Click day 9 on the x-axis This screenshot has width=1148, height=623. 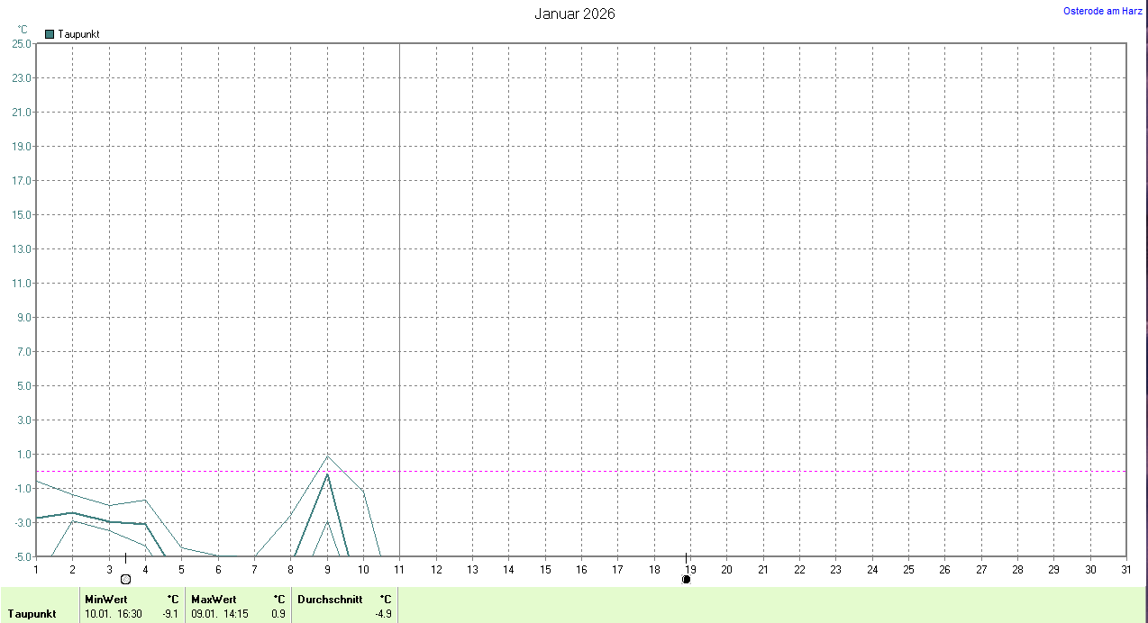327,569
